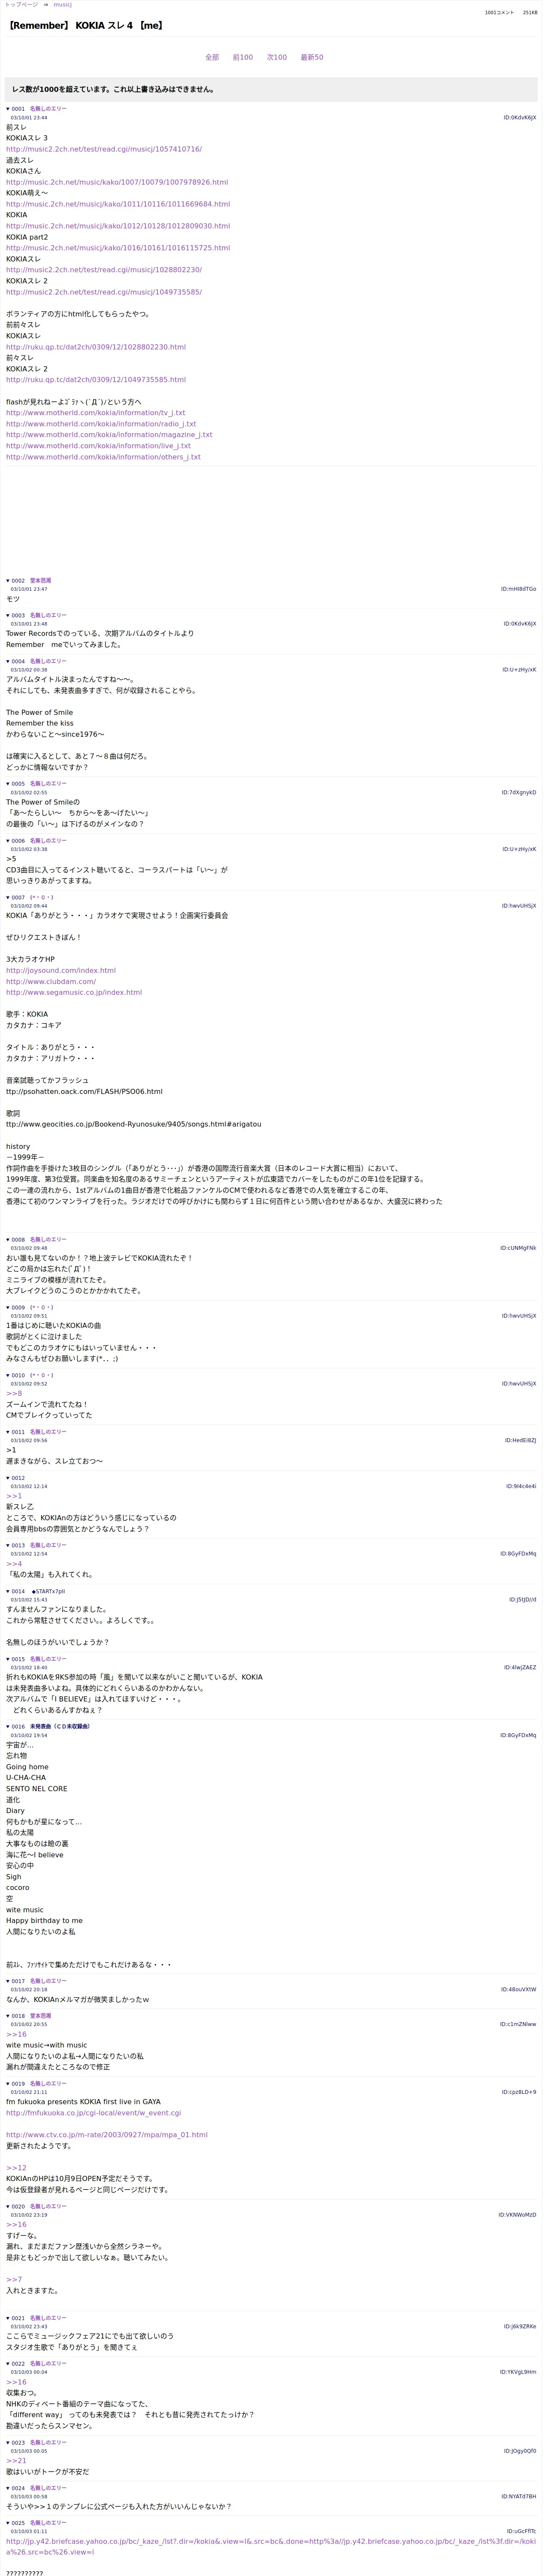The height and width of the screenshot is (2576, 551).
Task: Click ID:mHI8dTGo on post 0002
Action: [518, 589]
